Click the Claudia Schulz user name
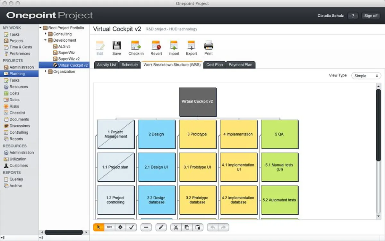This screenshot has width=385, height=241. [331, 16]
